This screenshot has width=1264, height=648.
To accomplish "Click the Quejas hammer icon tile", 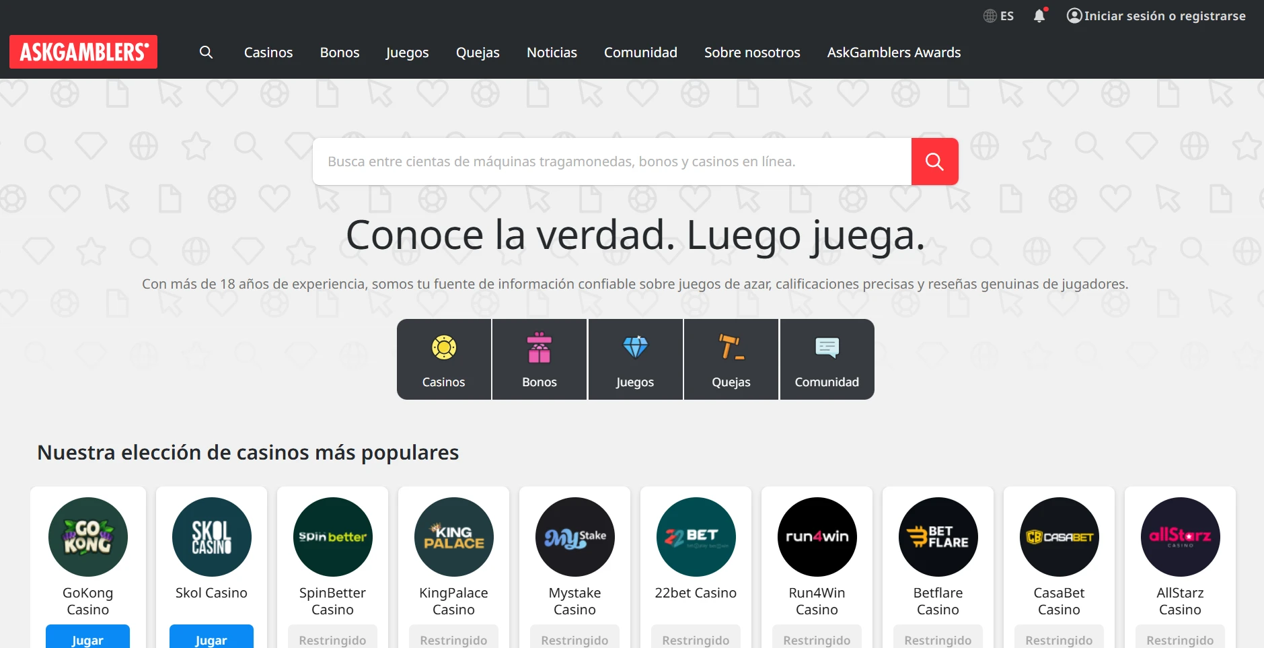I will [731, 359].
